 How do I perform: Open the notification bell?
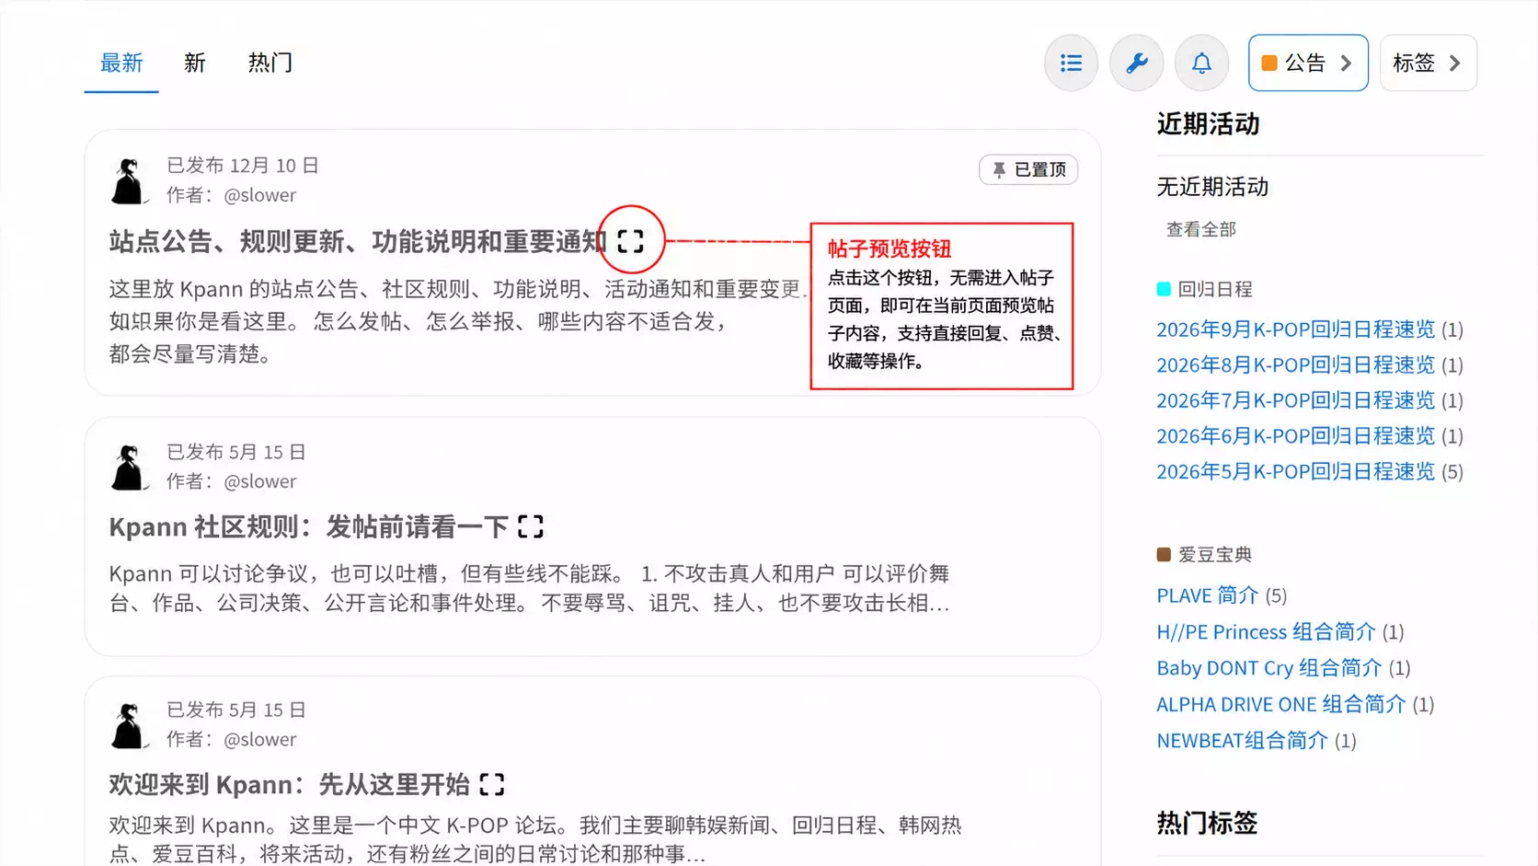(x=1201, y=63)
